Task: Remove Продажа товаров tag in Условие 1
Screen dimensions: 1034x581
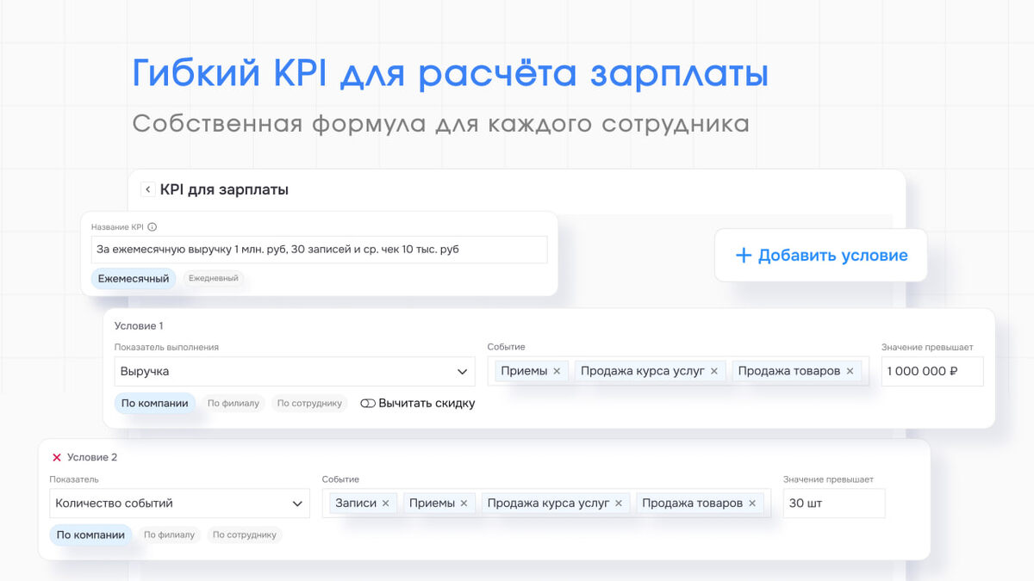Action: pos(850,371)
